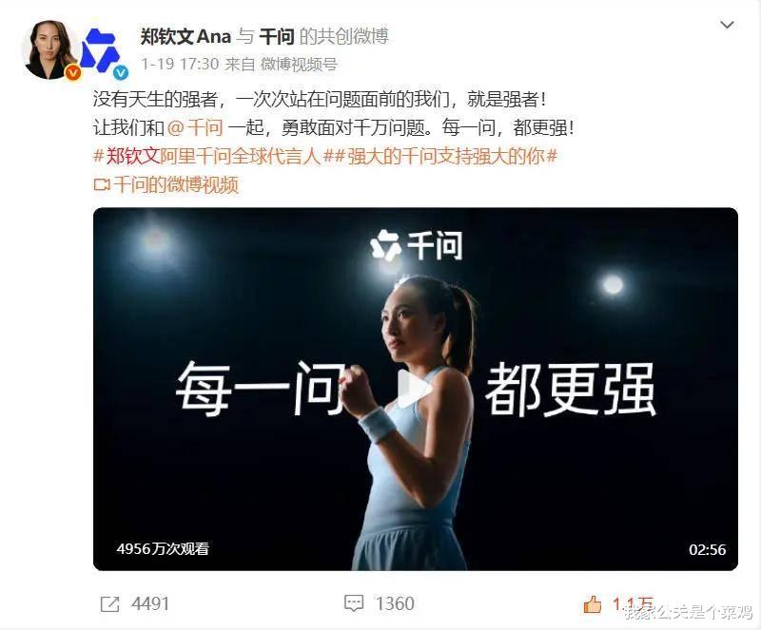Play the video with center play button

point(415,389)
